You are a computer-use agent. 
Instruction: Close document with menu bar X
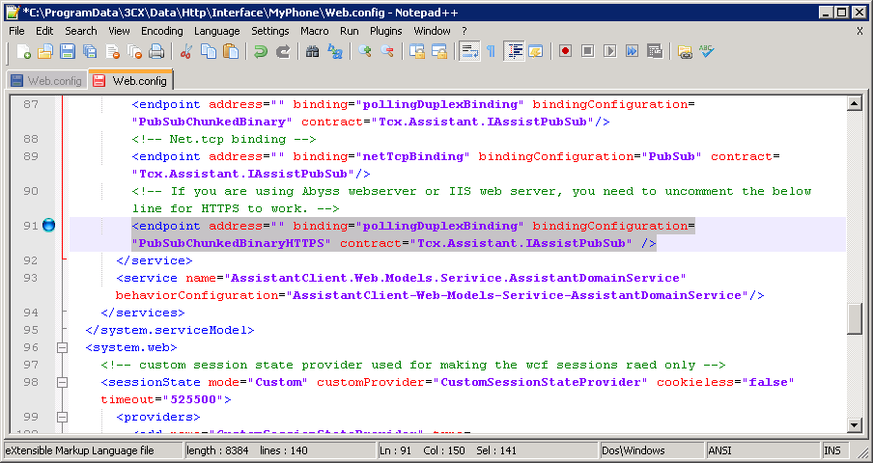859,32
